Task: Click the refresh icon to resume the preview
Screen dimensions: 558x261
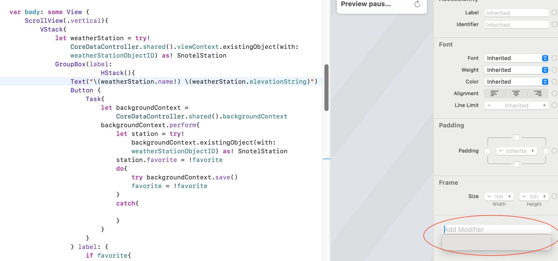Action: click(x=417, y=4)
